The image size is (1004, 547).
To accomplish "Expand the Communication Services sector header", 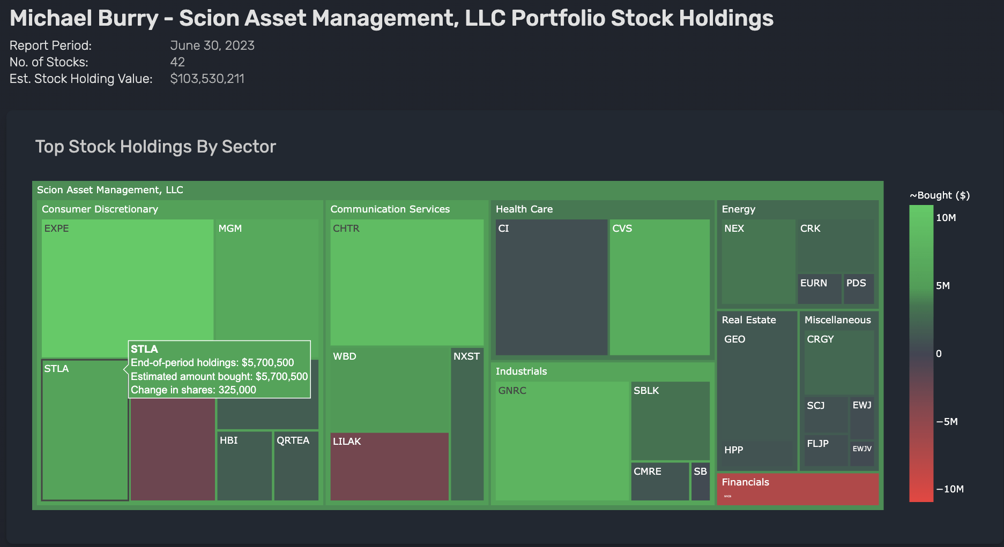I will click(390, 209).
